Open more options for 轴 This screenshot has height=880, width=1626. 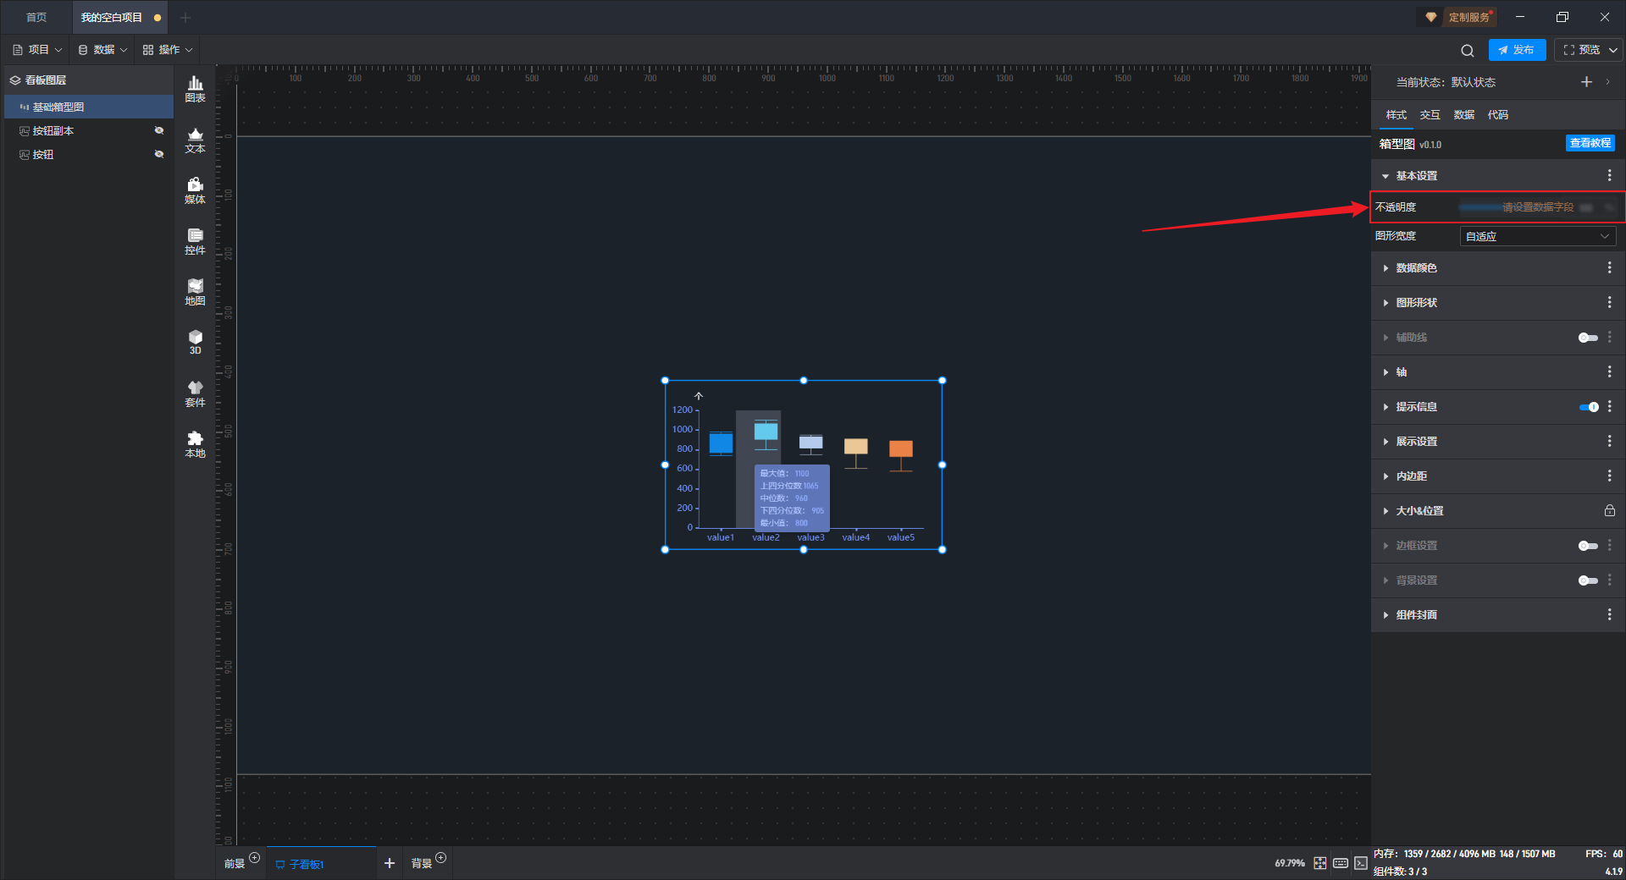point(1610,371)
